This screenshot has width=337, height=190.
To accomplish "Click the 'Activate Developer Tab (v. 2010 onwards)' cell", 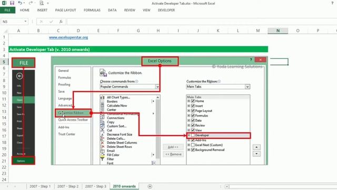I will click(138, 49).
